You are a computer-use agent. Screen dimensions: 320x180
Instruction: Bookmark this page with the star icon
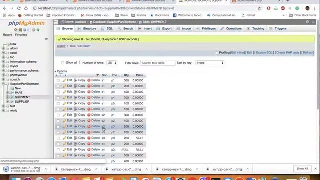[x=259, y=8]
